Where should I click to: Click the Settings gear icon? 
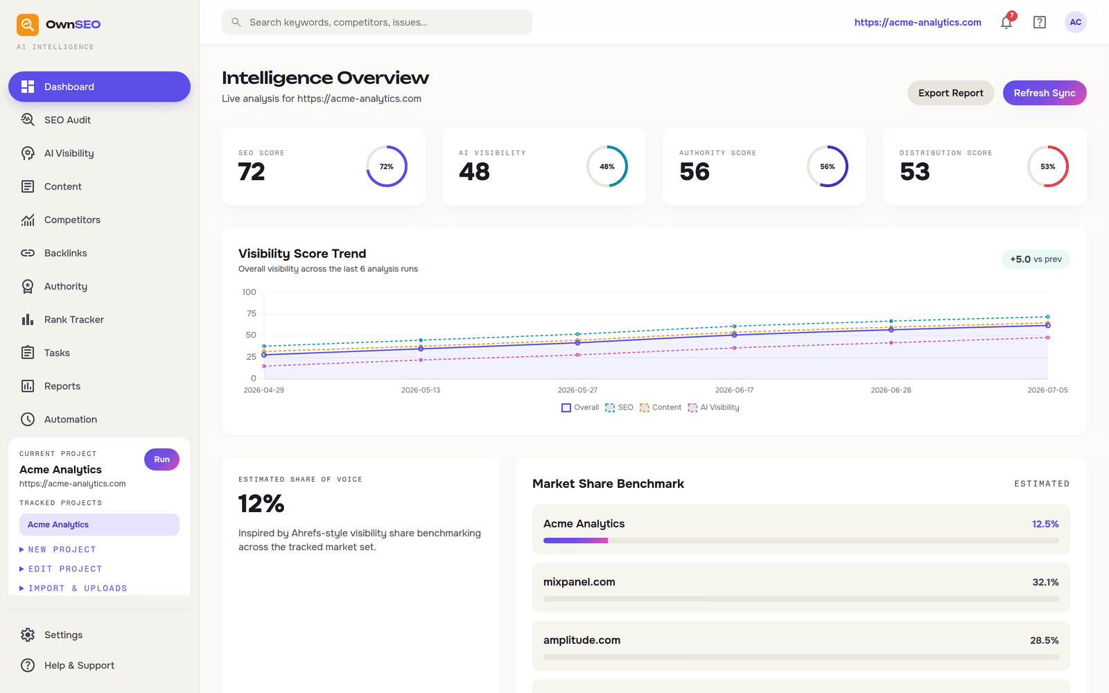click(x=28, y=635)
